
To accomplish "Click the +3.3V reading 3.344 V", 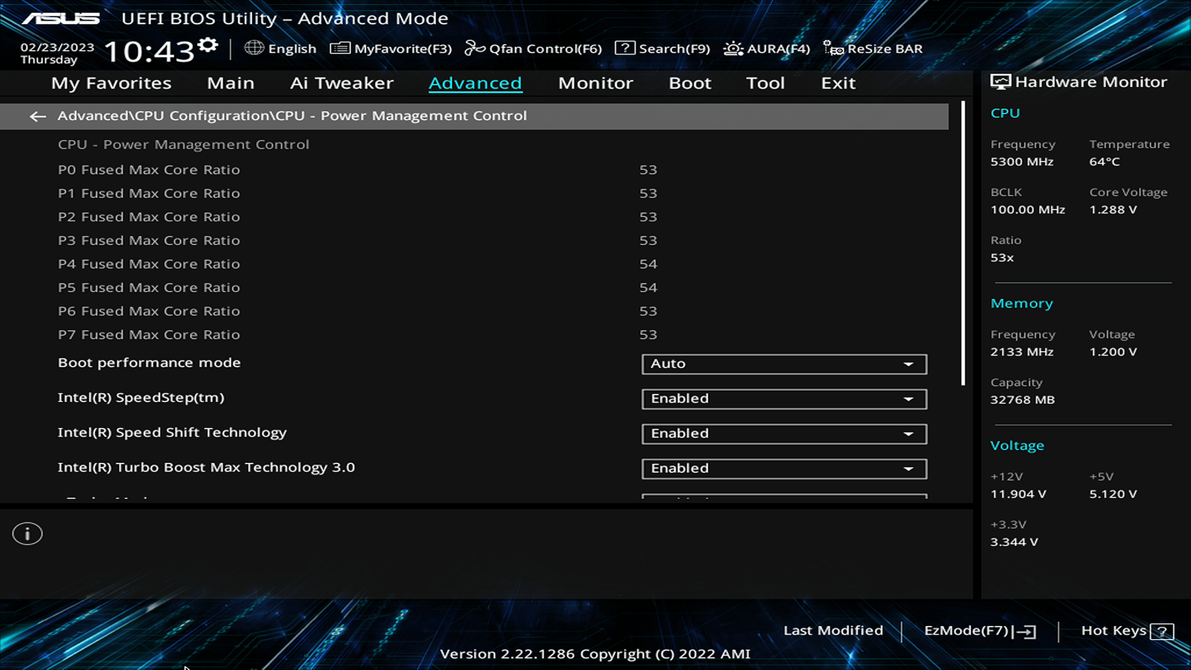I will (1014, 542).
